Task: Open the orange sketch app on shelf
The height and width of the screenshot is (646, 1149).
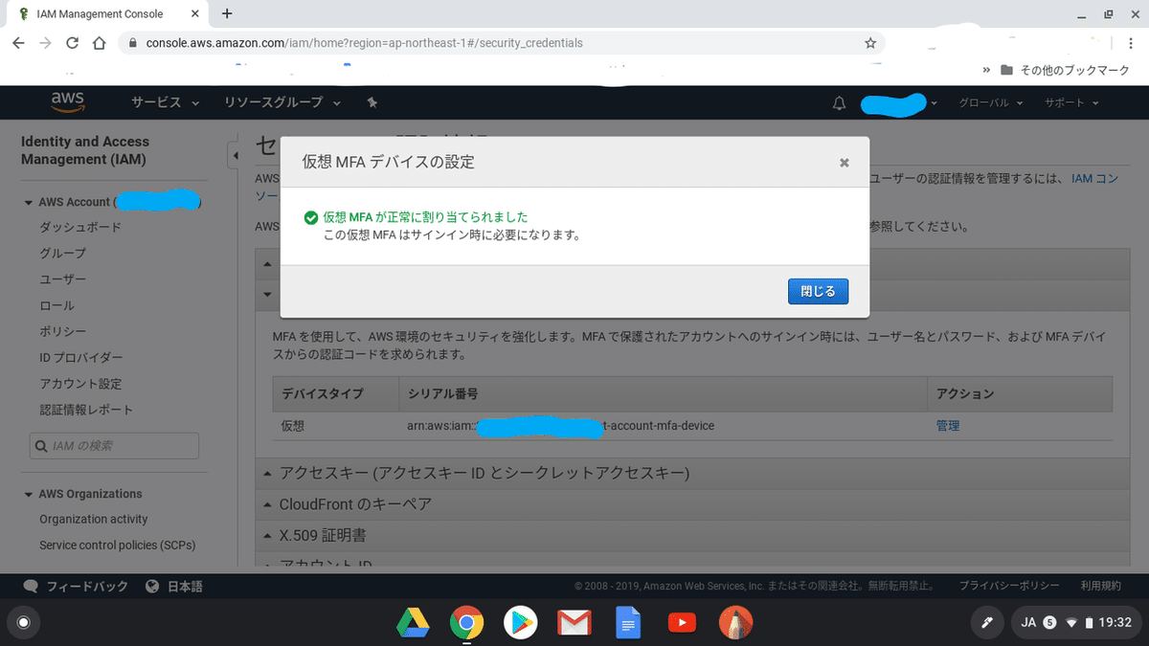Action: pyautogui.click(x=735, y=623)
